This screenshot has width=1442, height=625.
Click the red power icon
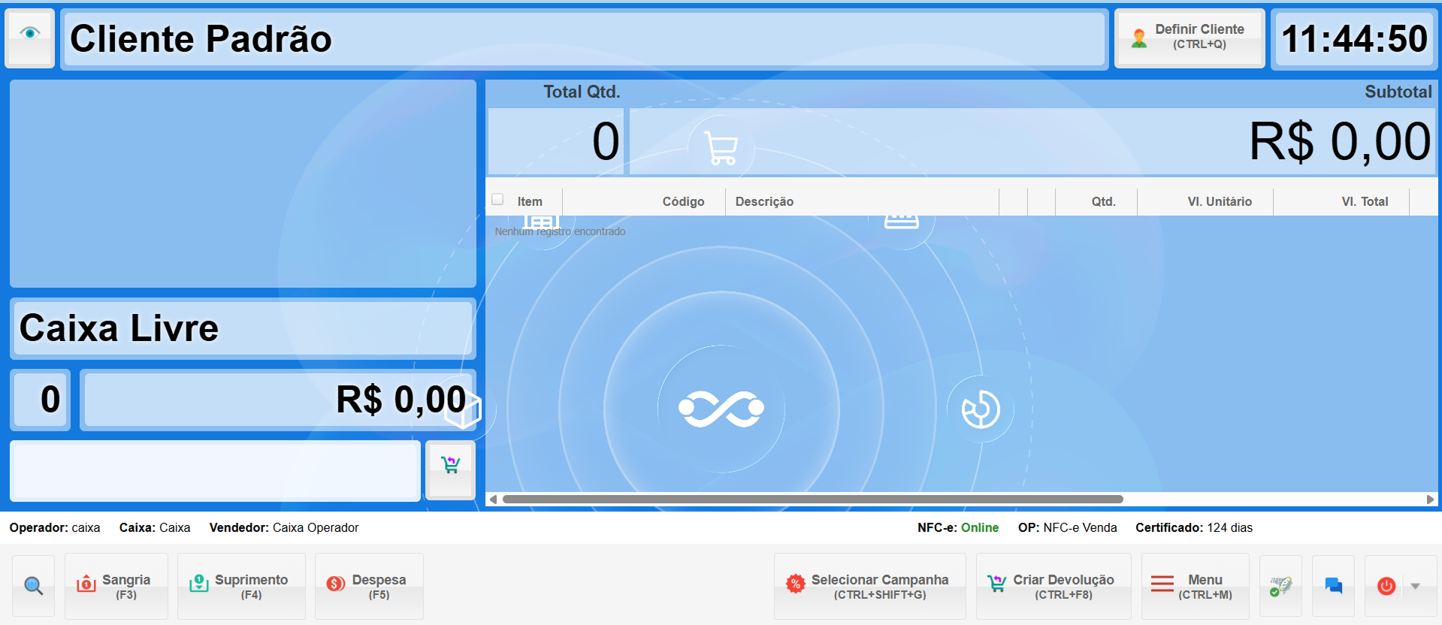tap(1386, 586)
